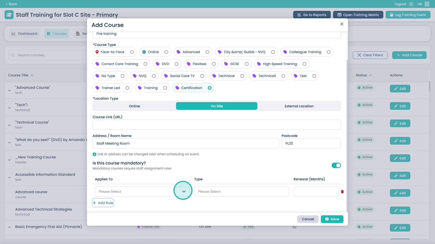The width and height of the screenshot is (435, 244).
Task: Click the purple tag icon on Advanced
Action: pos(178,52)
